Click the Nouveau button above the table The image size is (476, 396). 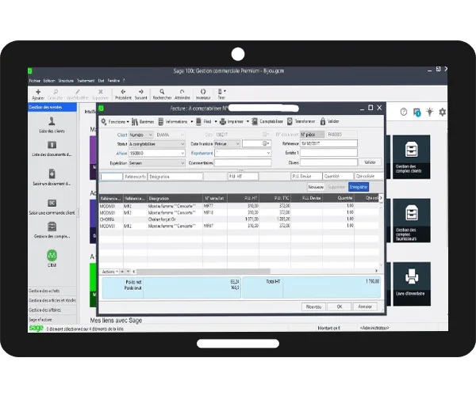click(x=316, y=187)
